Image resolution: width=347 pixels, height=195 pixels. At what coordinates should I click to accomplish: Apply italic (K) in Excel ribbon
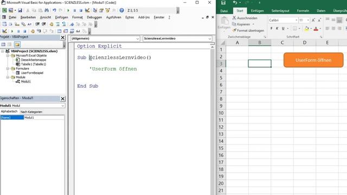[277, 28]
